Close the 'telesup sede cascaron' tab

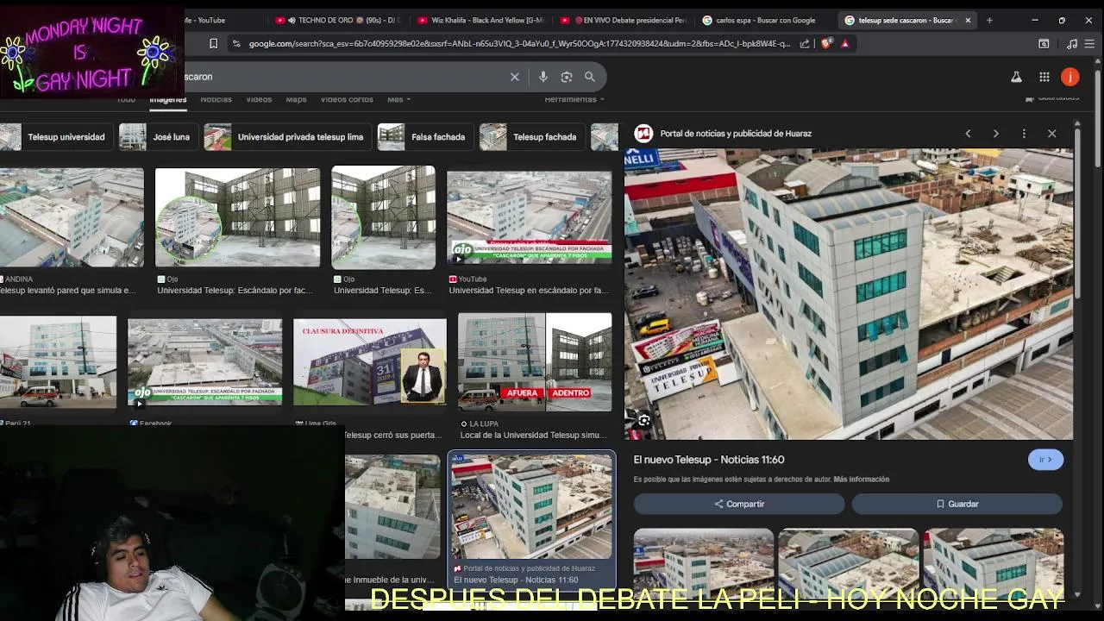tap(968, 20)
